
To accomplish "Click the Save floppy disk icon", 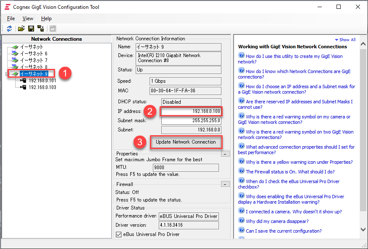I will pos(31,29).
